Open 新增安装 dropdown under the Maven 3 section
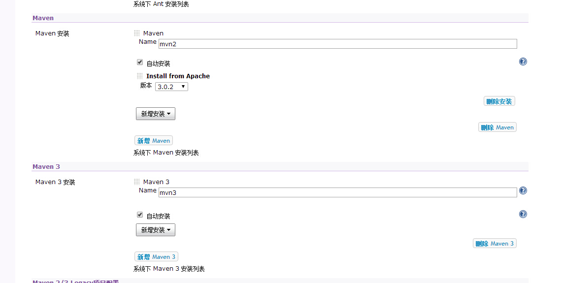Viewport: 561px width, 283px height. (x=156, y=230)
